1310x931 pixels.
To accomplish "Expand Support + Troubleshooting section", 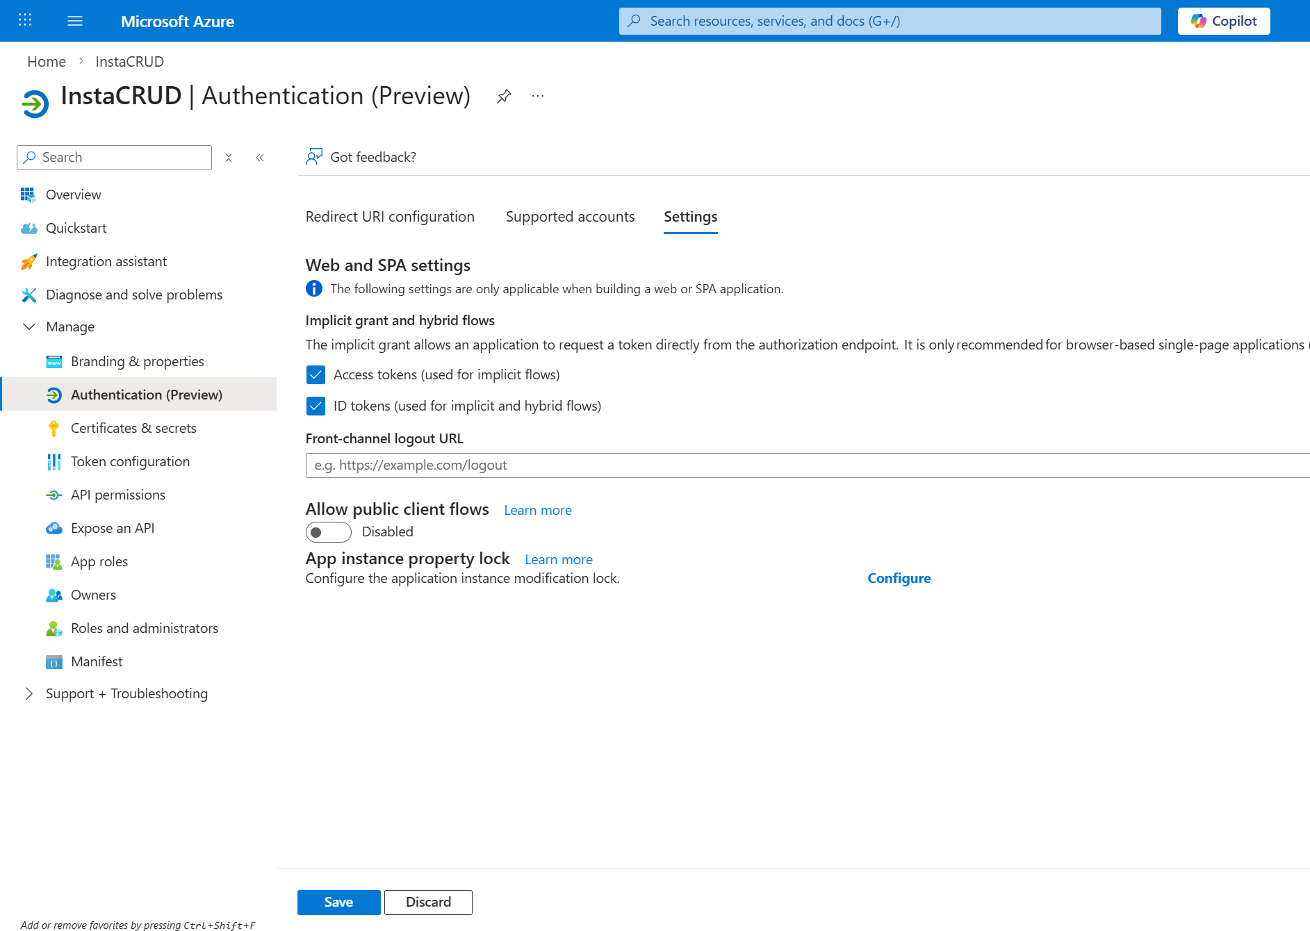I will [29, 693].
